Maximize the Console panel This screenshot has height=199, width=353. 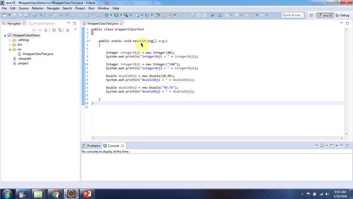tap(347, 146)
